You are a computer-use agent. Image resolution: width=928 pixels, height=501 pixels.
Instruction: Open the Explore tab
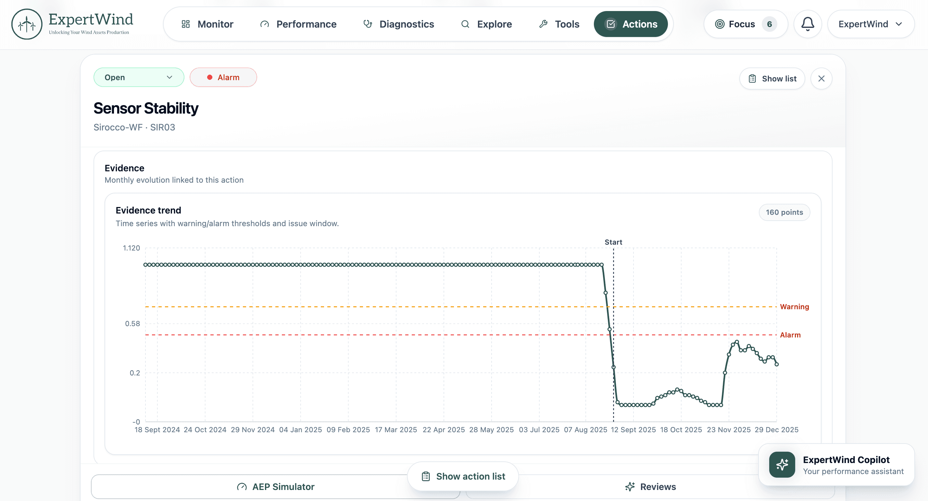coord(486,24)
